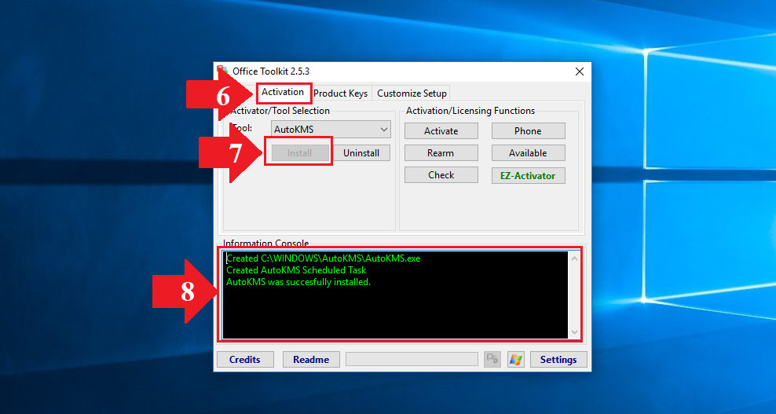The height and width of the screenshot is (414, 776).
Task: Open the Credits dialog
Action: point(244,360)
